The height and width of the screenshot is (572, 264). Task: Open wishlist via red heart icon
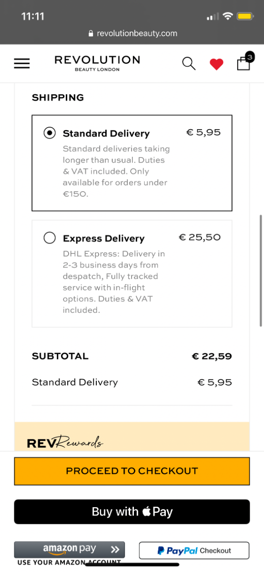pos(216,64)
